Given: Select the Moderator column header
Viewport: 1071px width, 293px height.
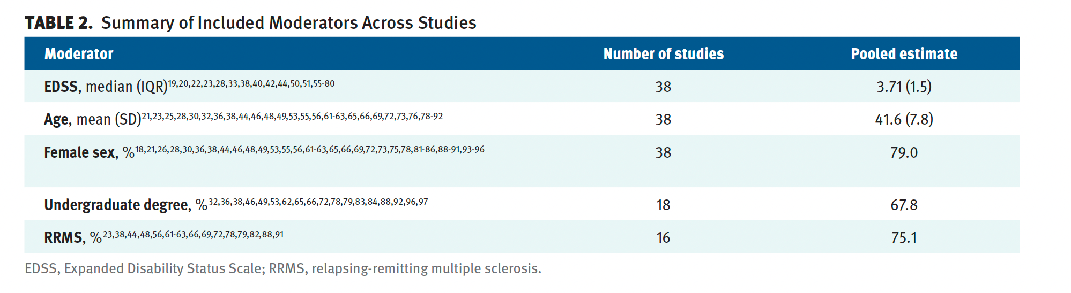Looking at the screenshot, I should click(x=79, y=54).
